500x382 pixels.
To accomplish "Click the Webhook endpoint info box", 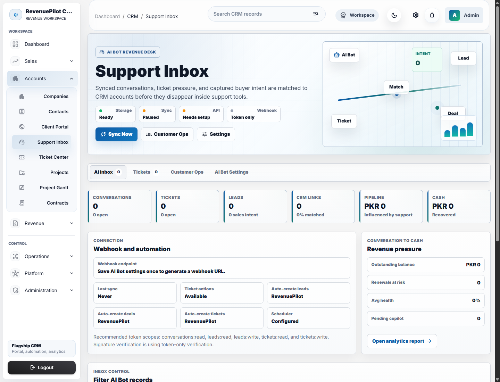I will coord(222,268).
